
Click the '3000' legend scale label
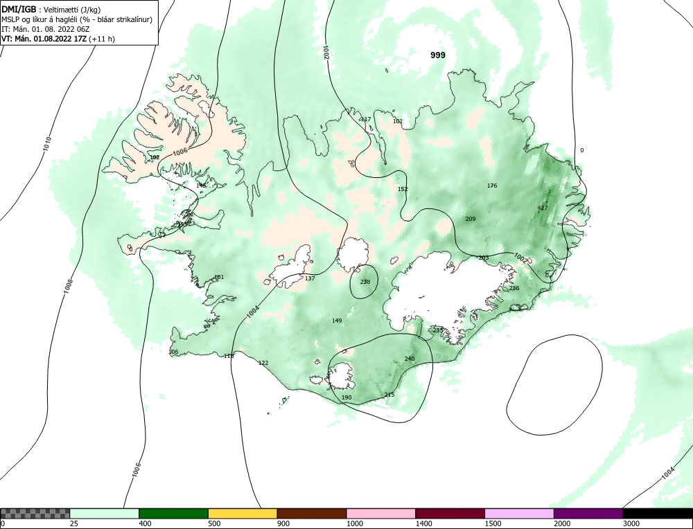(x=631, y=523)
